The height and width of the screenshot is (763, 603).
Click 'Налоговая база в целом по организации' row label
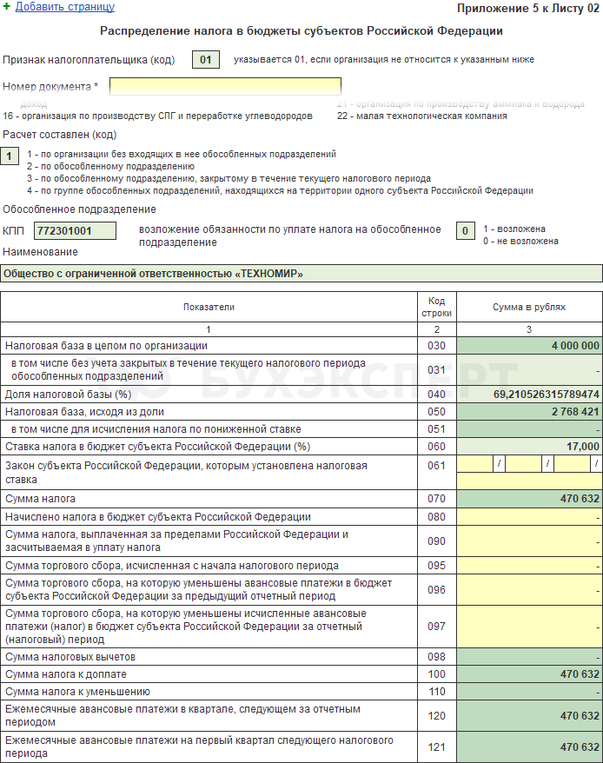click(106, 346)
